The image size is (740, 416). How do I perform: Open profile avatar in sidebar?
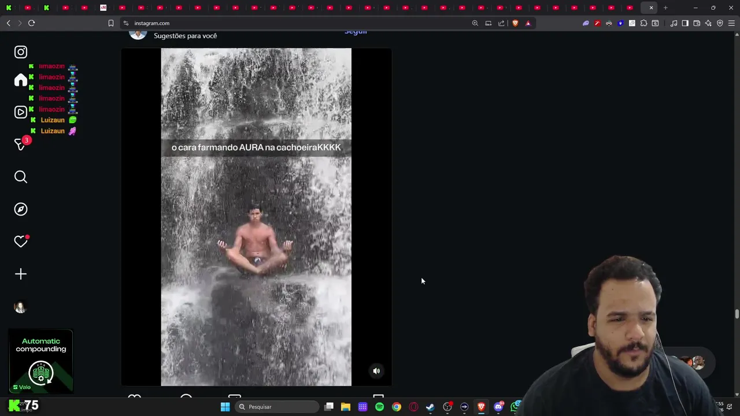21,307
